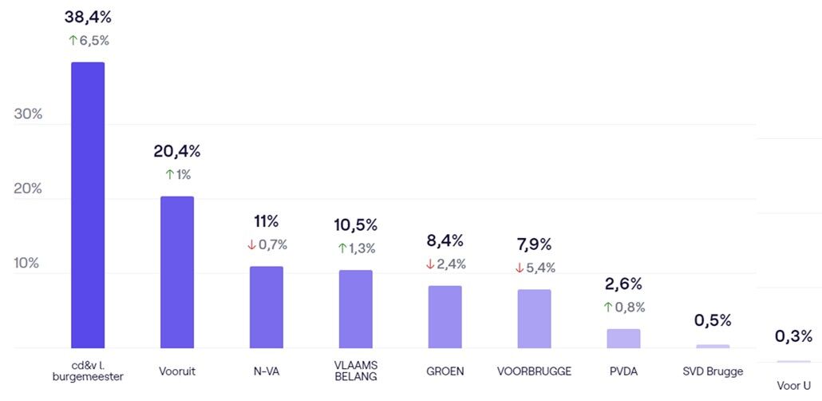Image resolution: width=822 pixels, height=401 pixels.
Task: Select the PVDA bar
Action: 623,339
